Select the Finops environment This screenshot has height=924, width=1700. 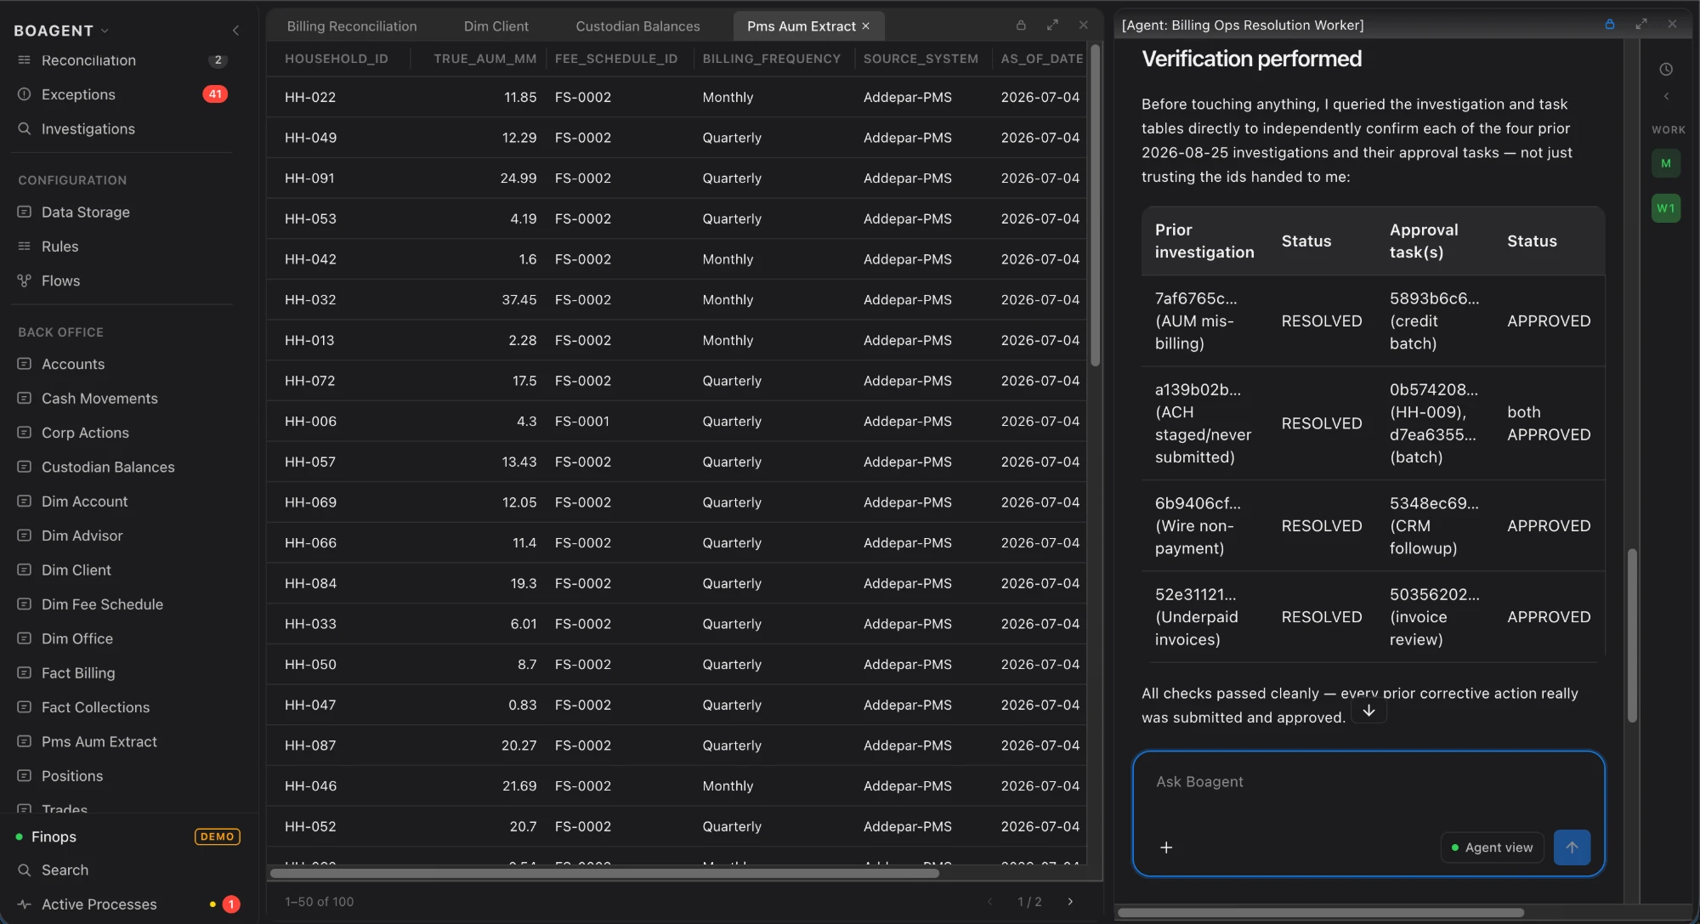(54, 836)
